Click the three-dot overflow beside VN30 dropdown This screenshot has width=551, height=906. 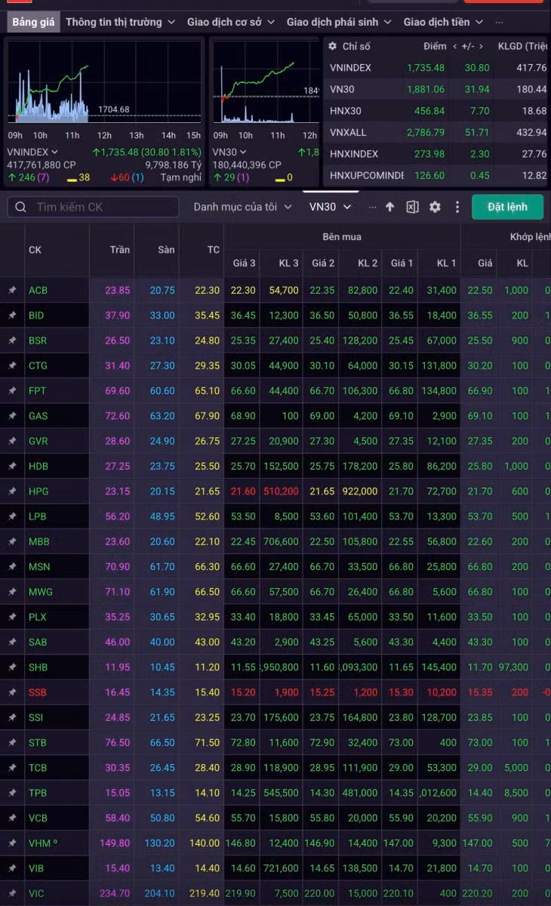tap(372, 207)
